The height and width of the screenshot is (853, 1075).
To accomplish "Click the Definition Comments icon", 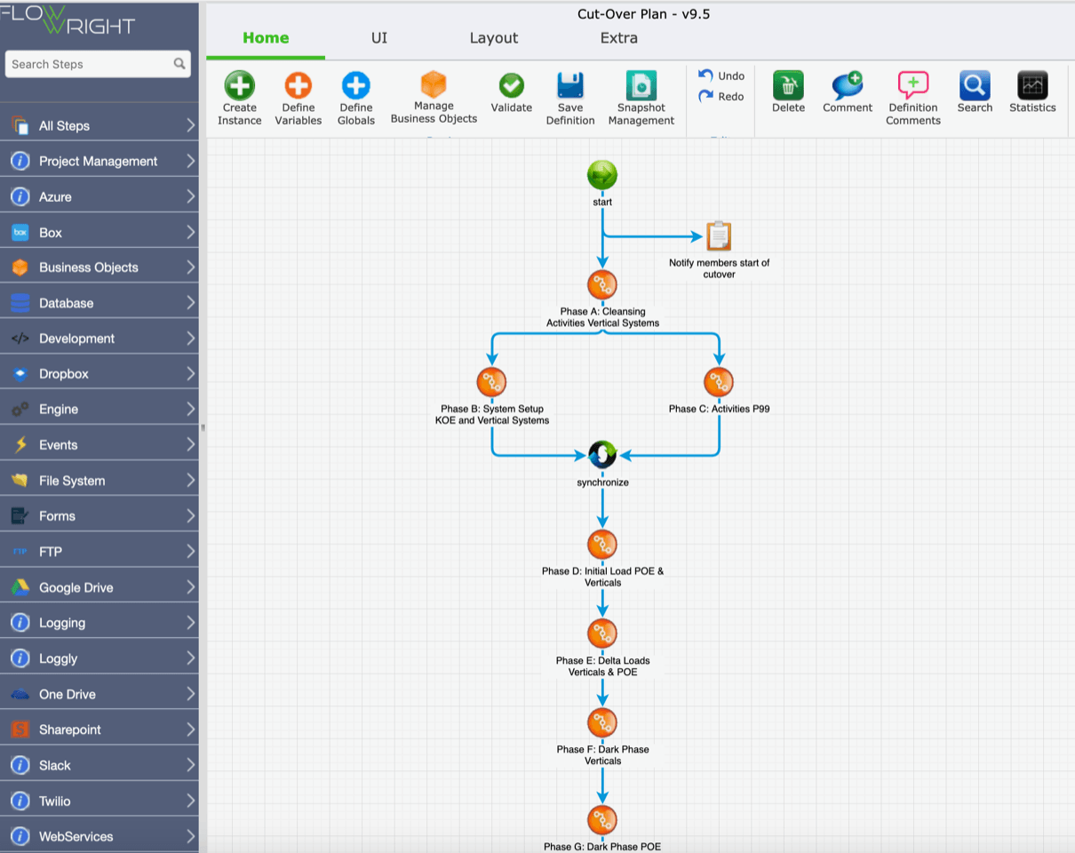I will [913, 86].
